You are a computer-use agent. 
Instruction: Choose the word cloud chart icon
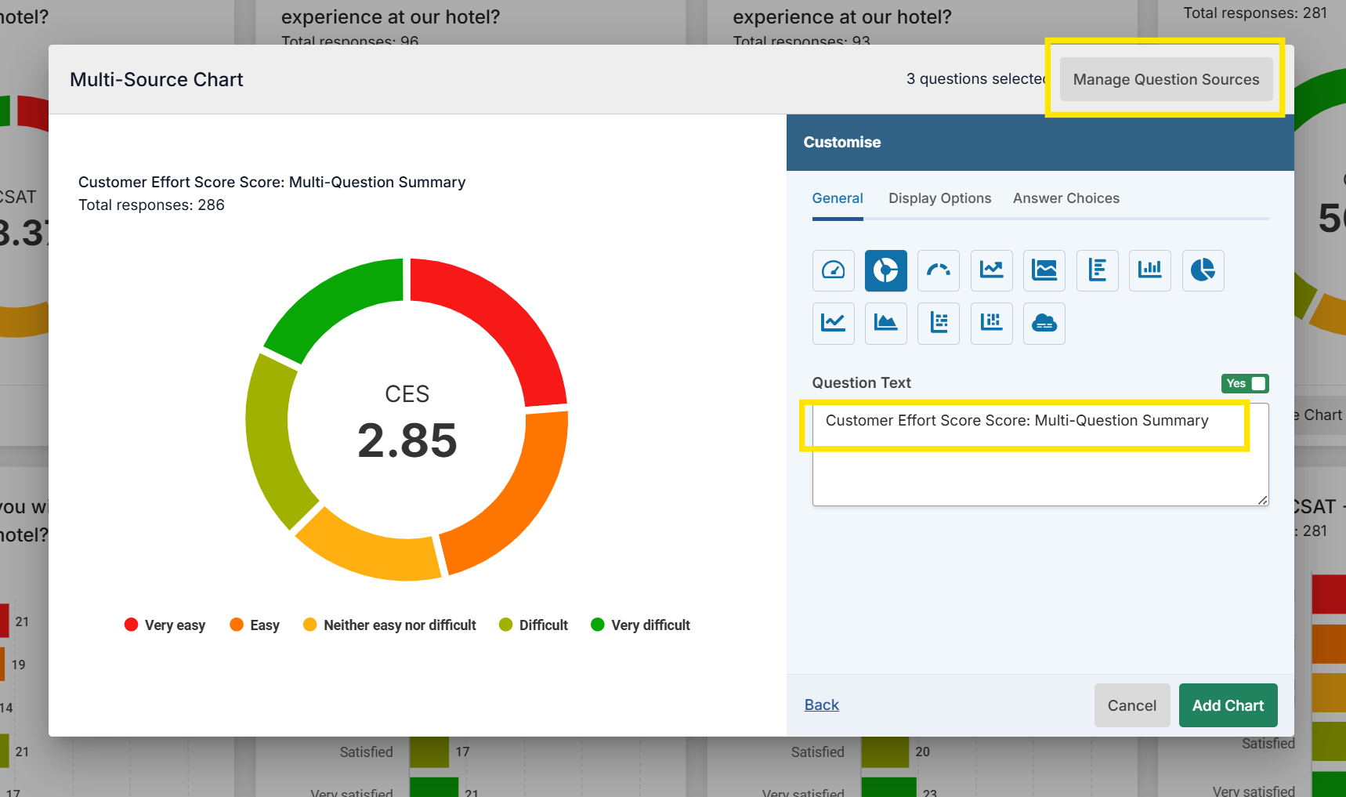1044,323
